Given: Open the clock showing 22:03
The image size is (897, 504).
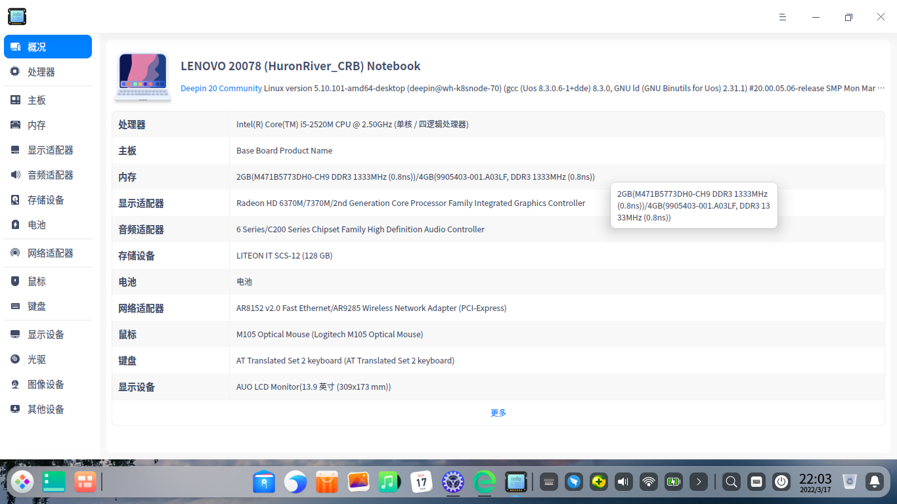Looking at the screenshot, I should tap(816, 482).
